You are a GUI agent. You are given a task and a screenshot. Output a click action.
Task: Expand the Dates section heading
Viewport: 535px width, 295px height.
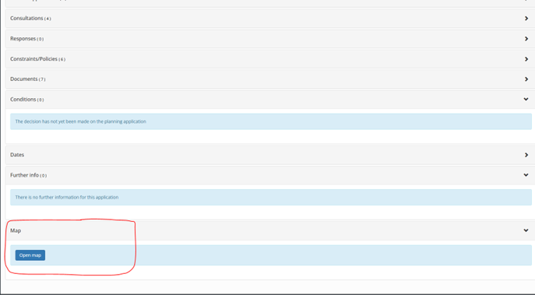coord(17,155)
